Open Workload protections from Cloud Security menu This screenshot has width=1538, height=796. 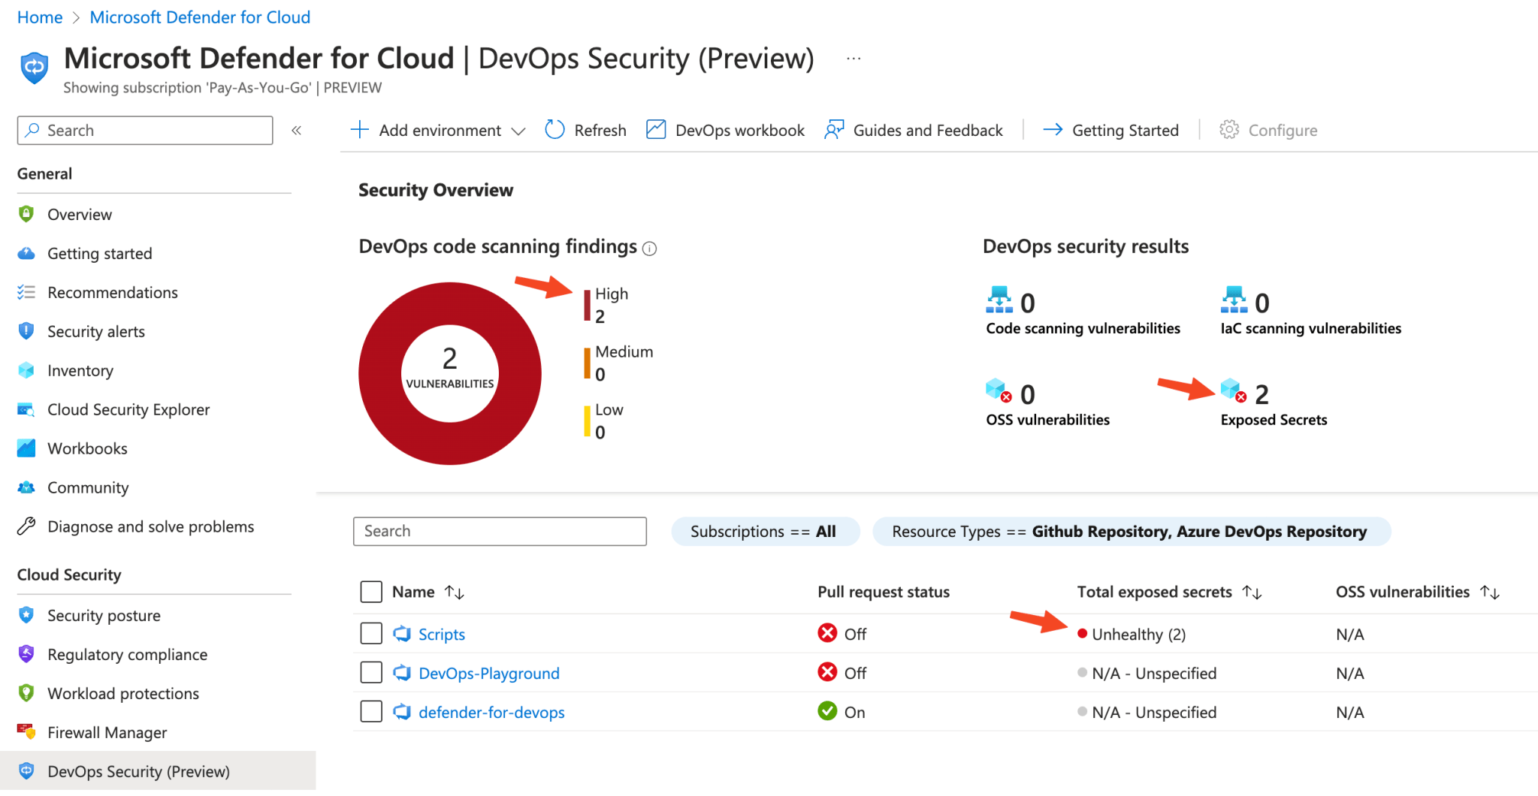pyautogui.click(x=123, y=693)
